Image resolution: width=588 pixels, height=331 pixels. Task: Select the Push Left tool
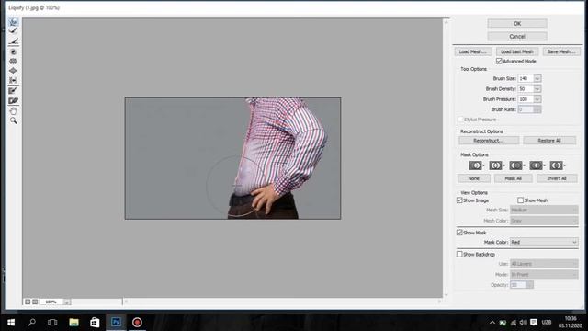tap(14, 80)
